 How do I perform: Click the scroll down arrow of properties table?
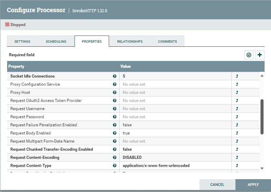(x=262, y=168)
